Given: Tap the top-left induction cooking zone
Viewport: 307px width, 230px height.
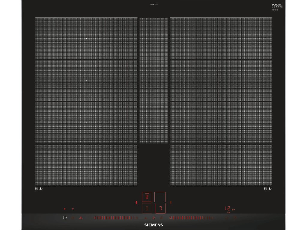Looking at the screenshot, I should pyautogui.click(x=86, y=38).
